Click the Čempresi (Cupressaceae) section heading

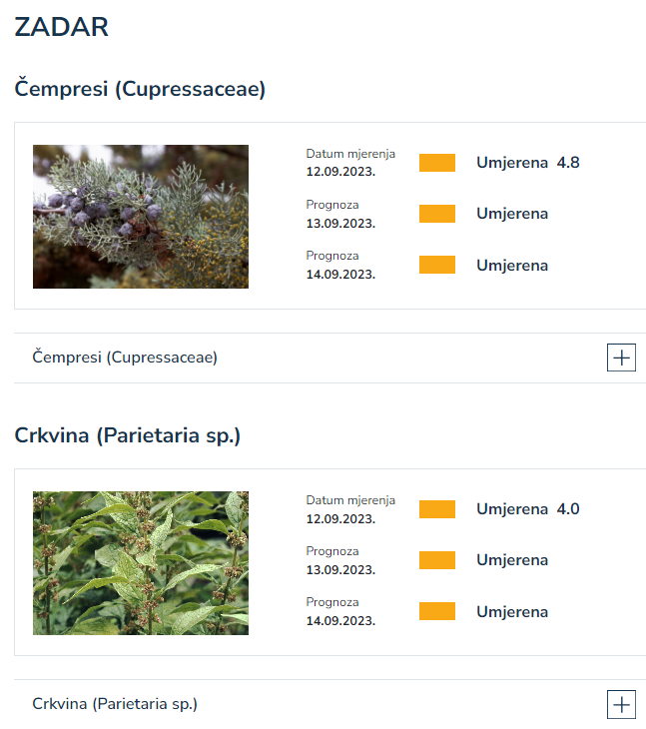pyautogui.click(x=140, y=88)
